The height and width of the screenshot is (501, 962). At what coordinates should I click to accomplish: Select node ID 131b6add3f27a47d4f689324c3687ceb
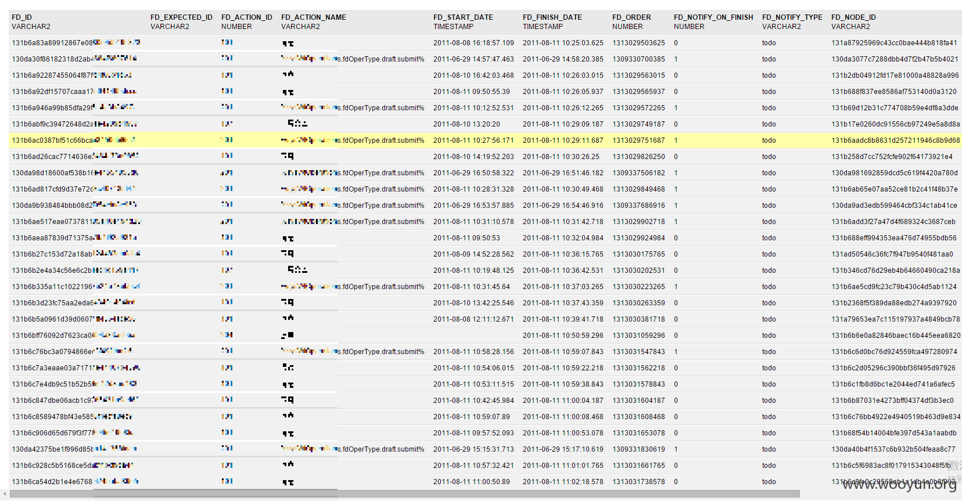click(893, 222)
